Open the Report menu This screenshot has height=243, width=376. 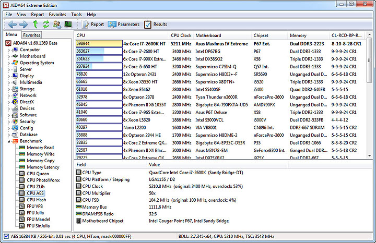38,15
